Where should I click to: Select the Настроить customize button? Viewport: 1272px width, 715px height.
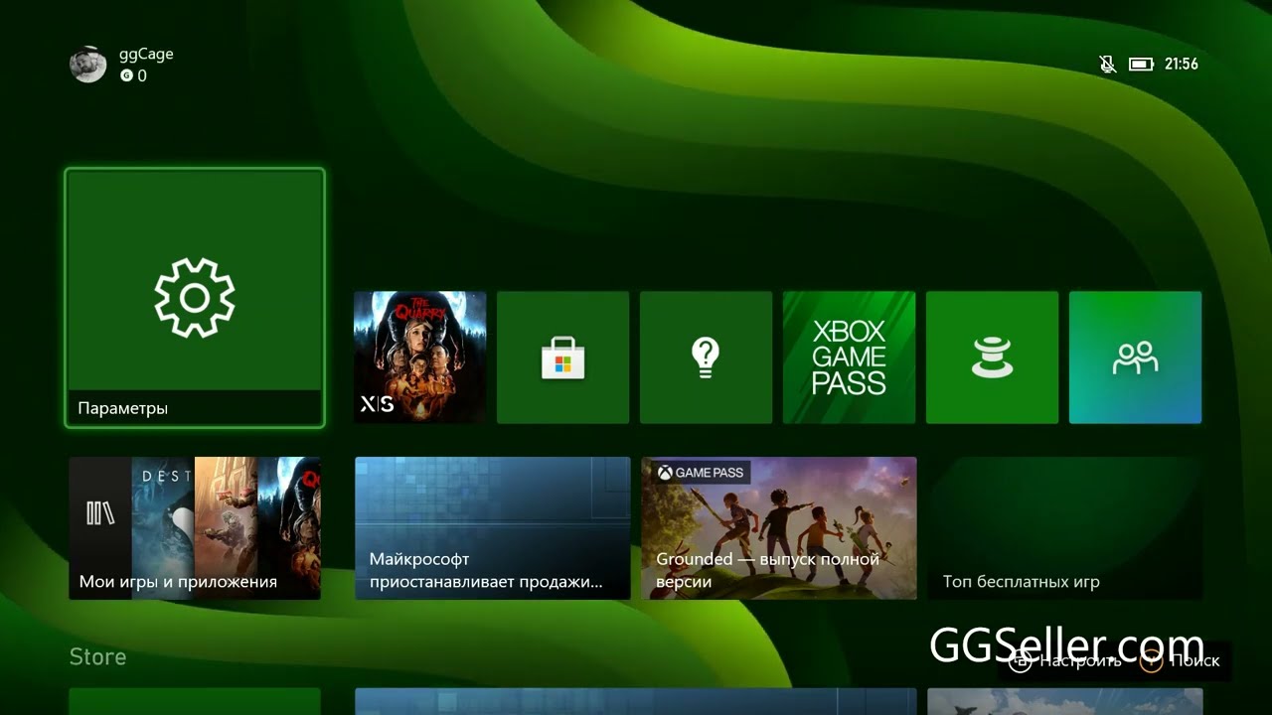[1065, 660]
